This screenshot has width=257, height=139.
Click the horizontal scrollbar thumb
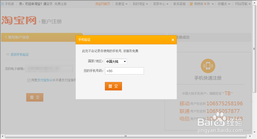tap(126, 136)
